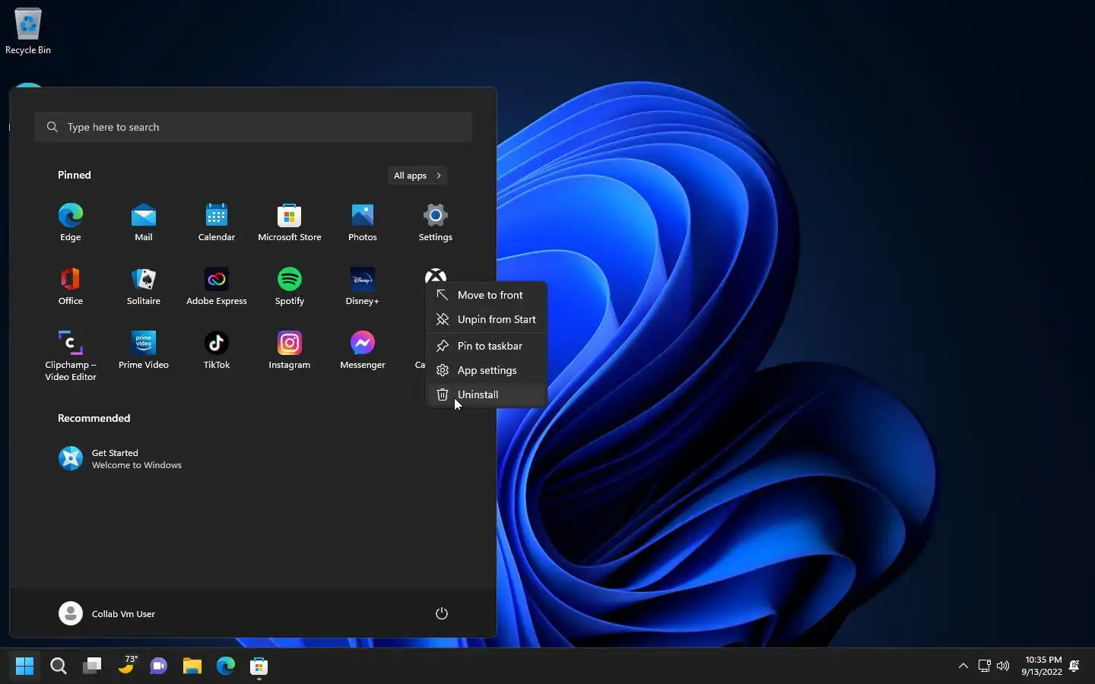The height and width of the screenshot is (684, 1095).
Task: Launch Edge from the taskbar
Action: [226, 667]
